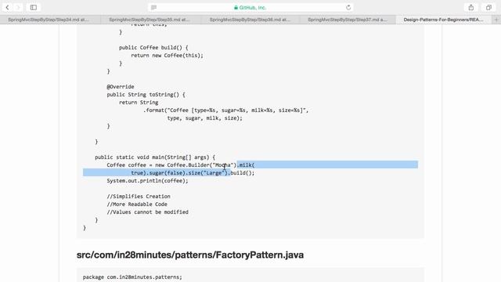The width and height of the screenshot is (501, 282).
Task: Switch to Step36.md tab
Action: pos(250,20)
